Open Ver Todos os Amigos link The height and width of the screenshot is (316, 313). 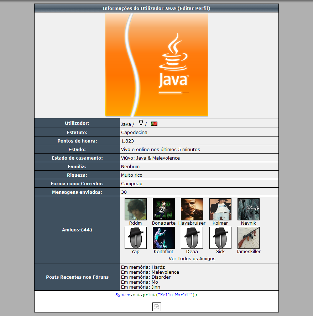coord(192,258)
